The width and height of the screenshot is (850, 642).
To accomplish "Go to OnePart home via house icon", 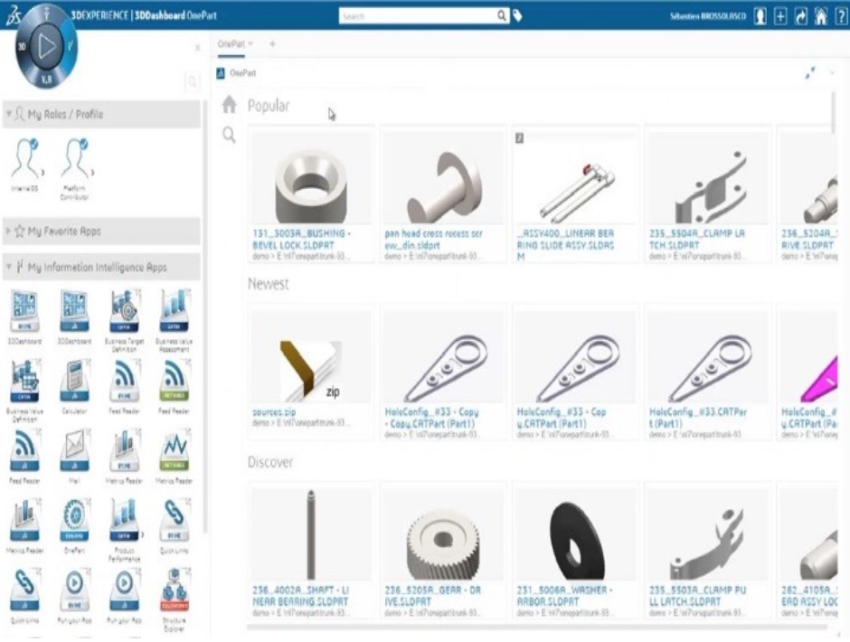I will (x=230, y=105).
